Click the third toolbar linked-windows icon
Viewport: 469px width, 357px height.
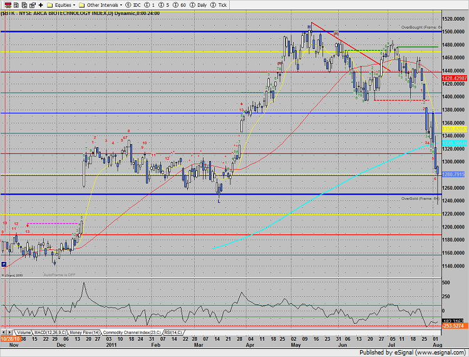pos(24,5)
